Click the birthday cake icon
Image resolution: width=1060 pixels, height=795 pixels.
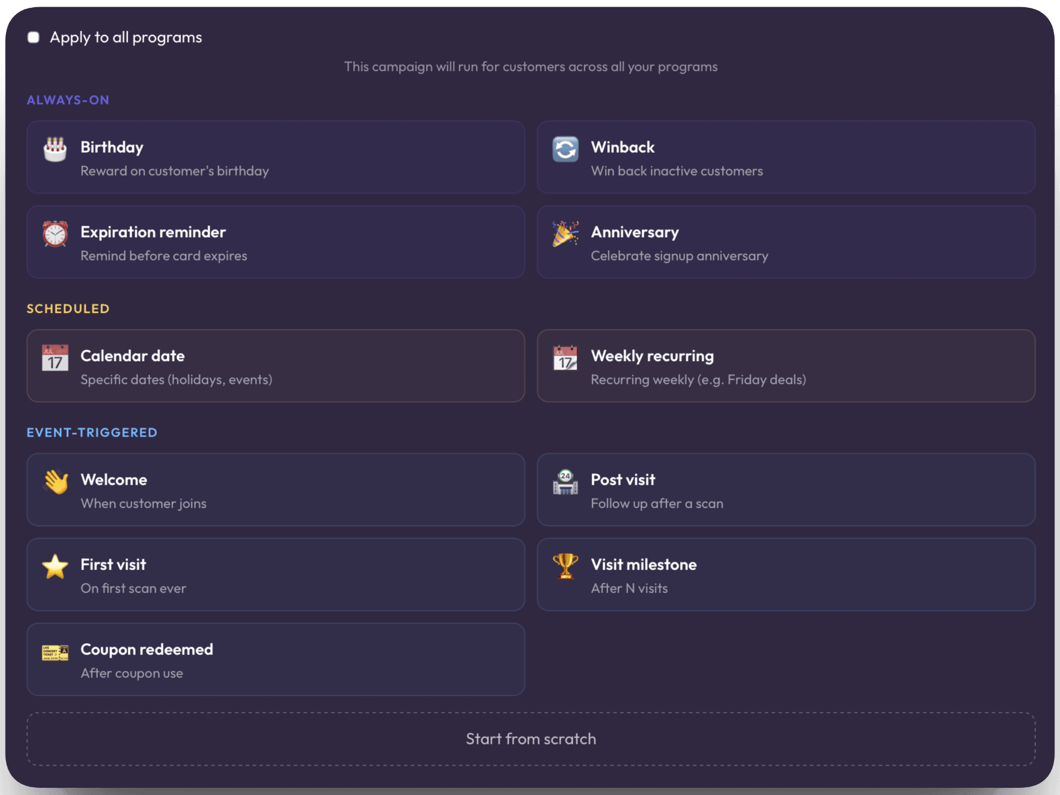[x=55, y=149]
